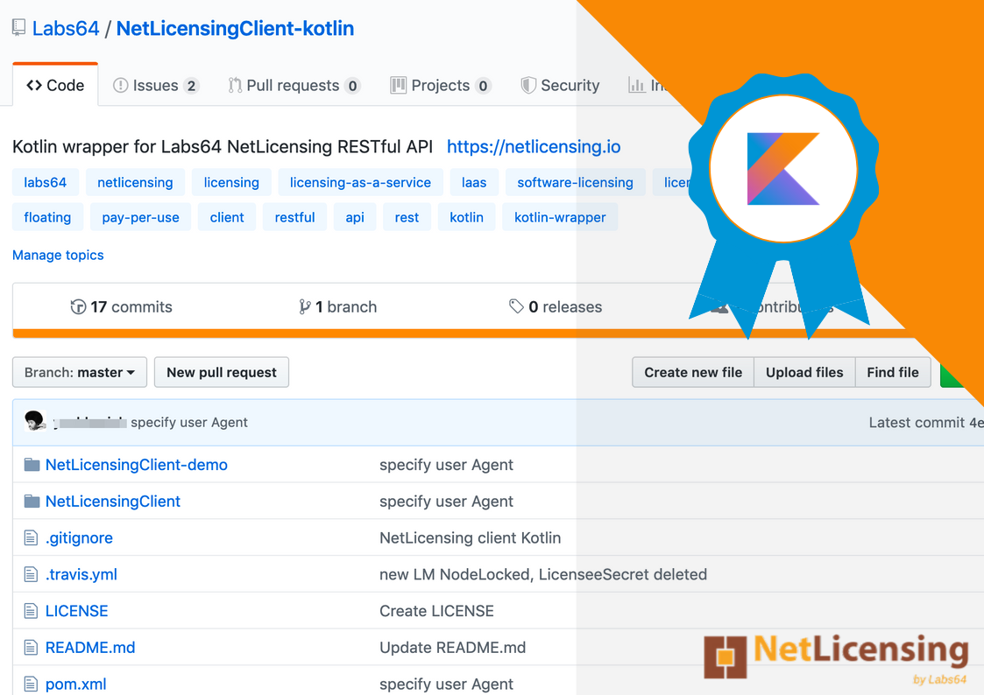Viewport: 984px width, 695px height.
Task: Open the pom.xml file
Action: [x=76, y=684]
